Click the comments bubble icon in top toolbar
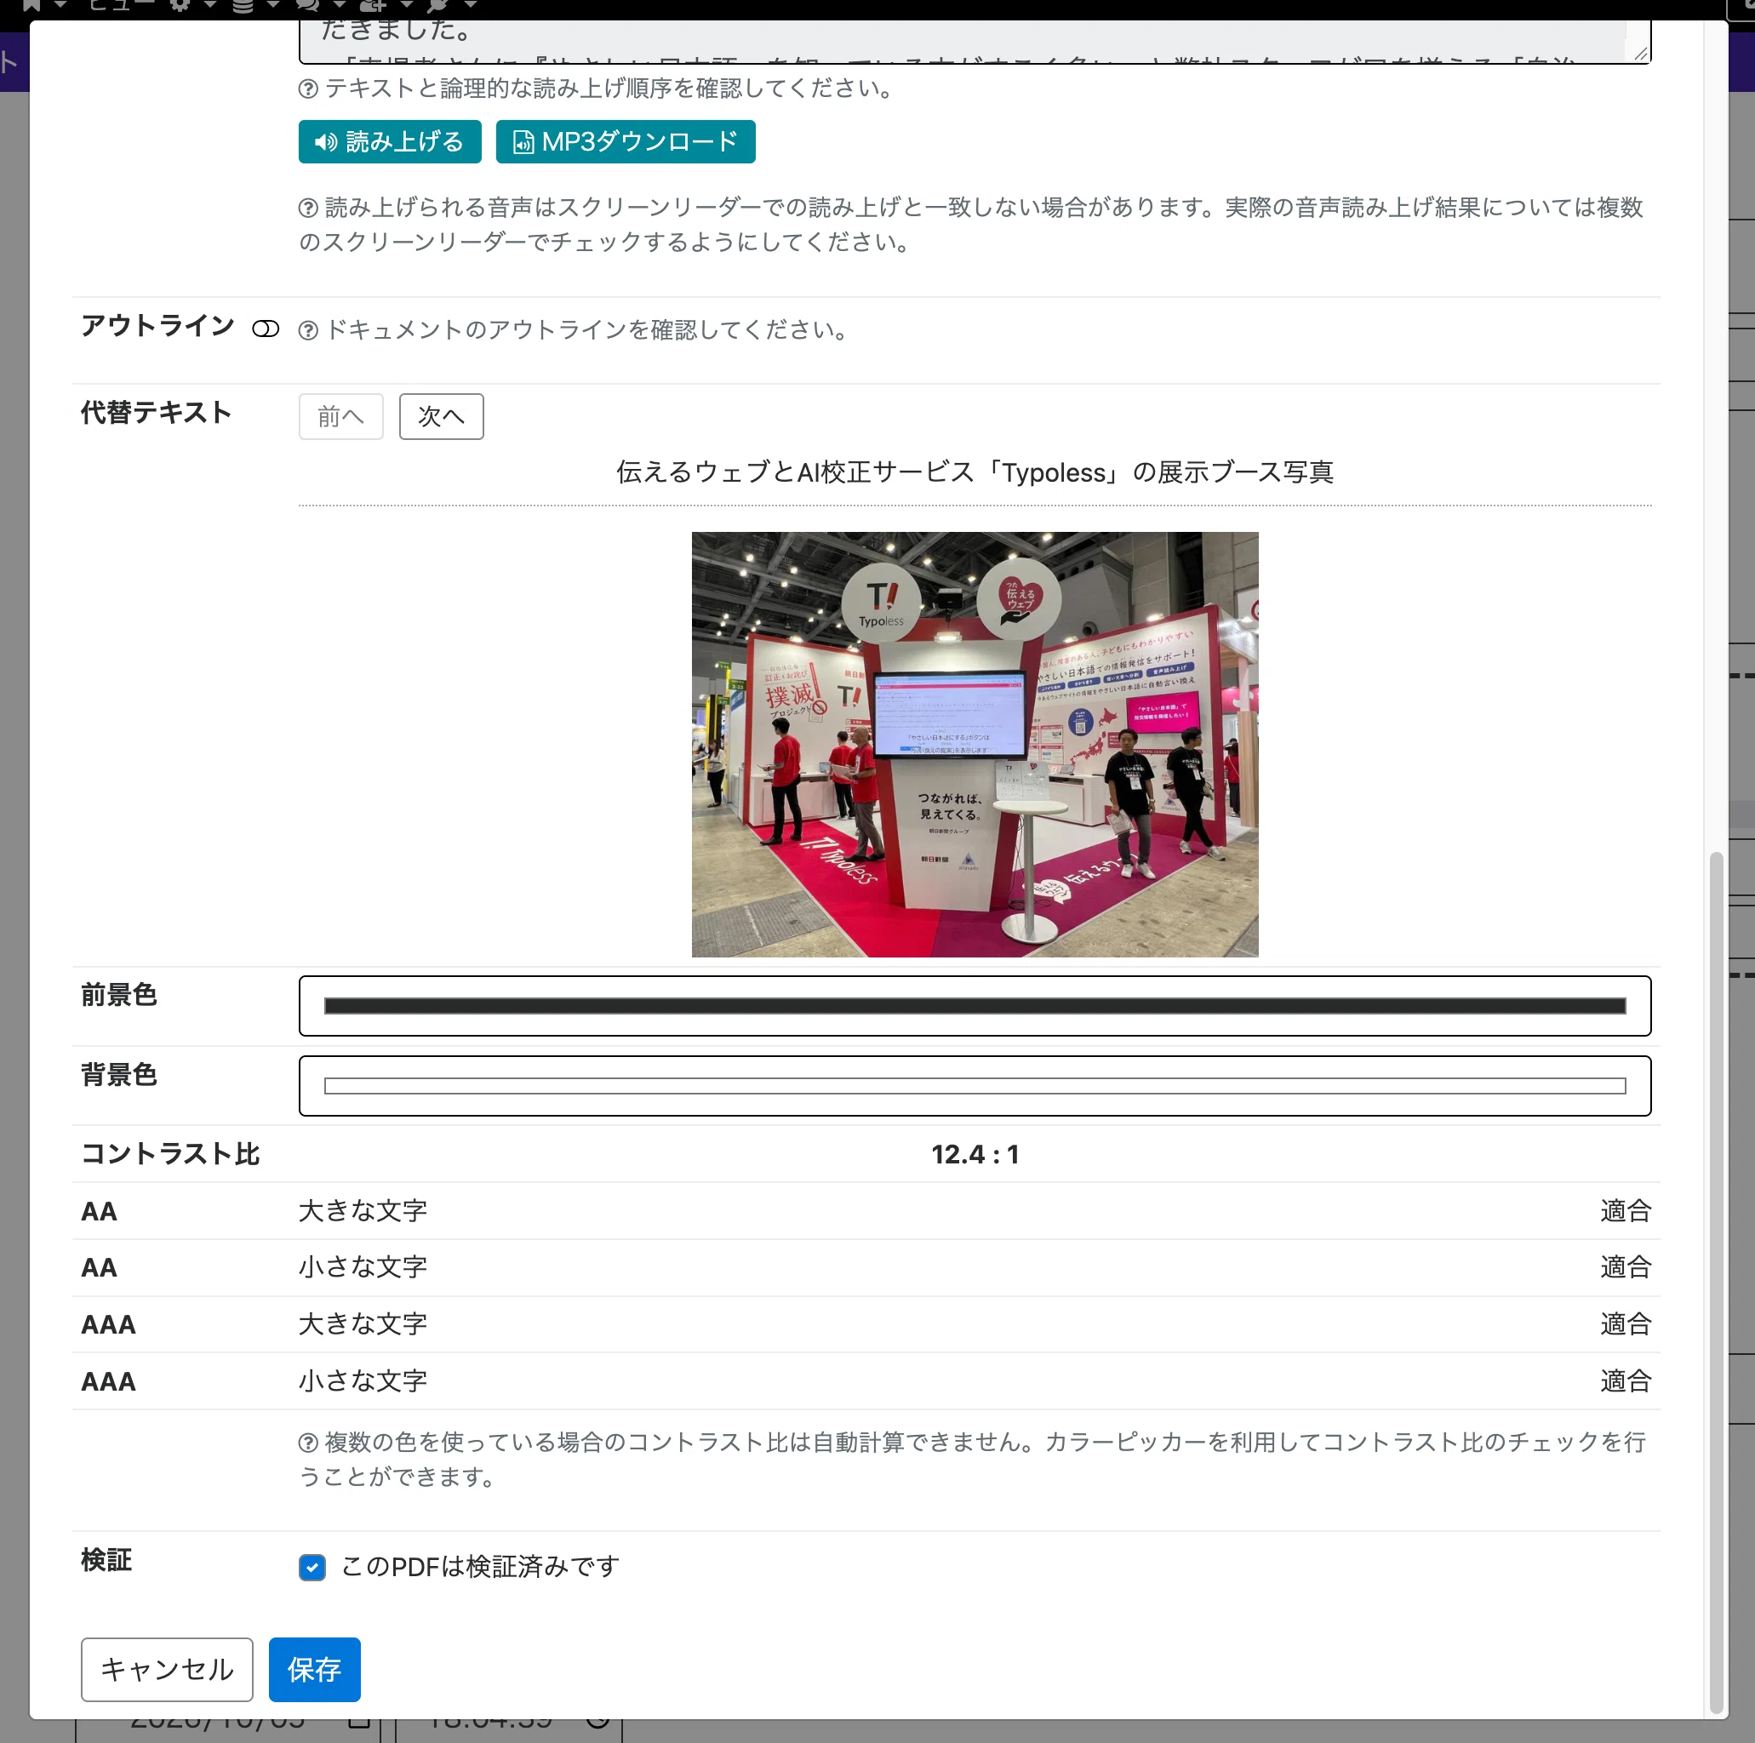Viewport: 1755px width, 1743px height. click(307, 4)
